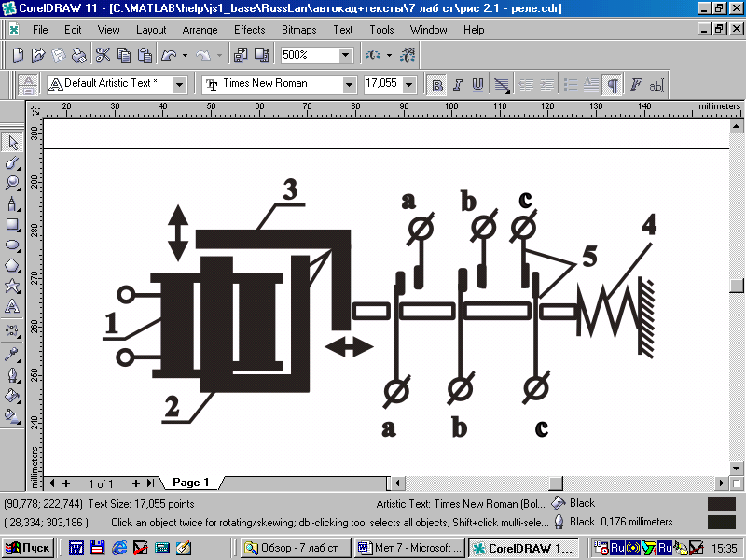
Task: Switch to the Page 1 tab
Action: [191, 483]
